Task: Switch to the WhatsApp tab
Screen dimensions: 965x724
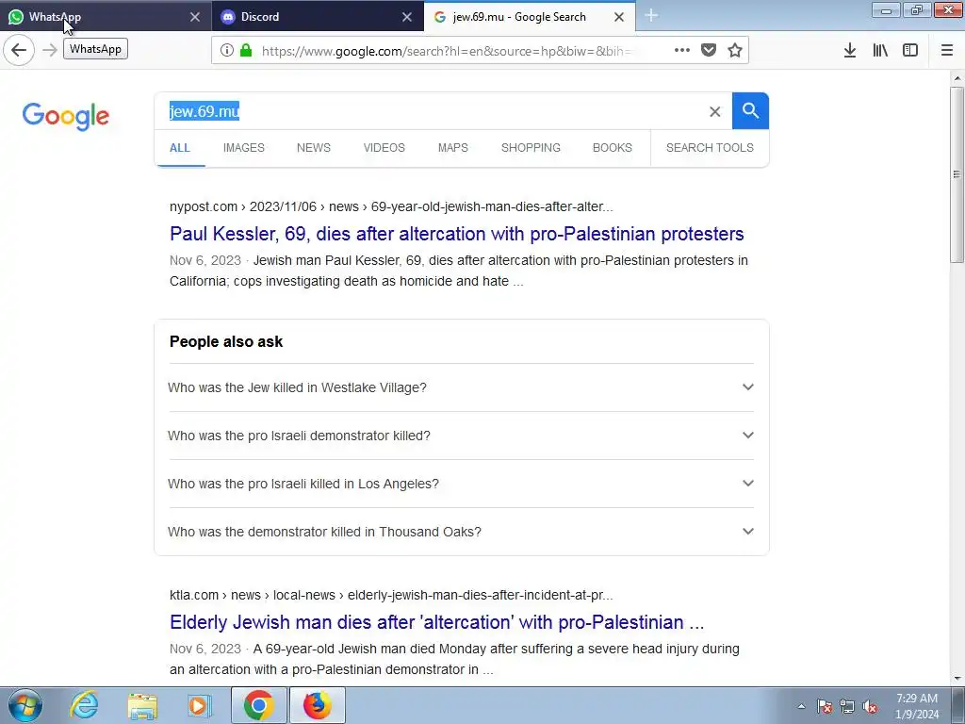Action: click(x=105, y=17)
